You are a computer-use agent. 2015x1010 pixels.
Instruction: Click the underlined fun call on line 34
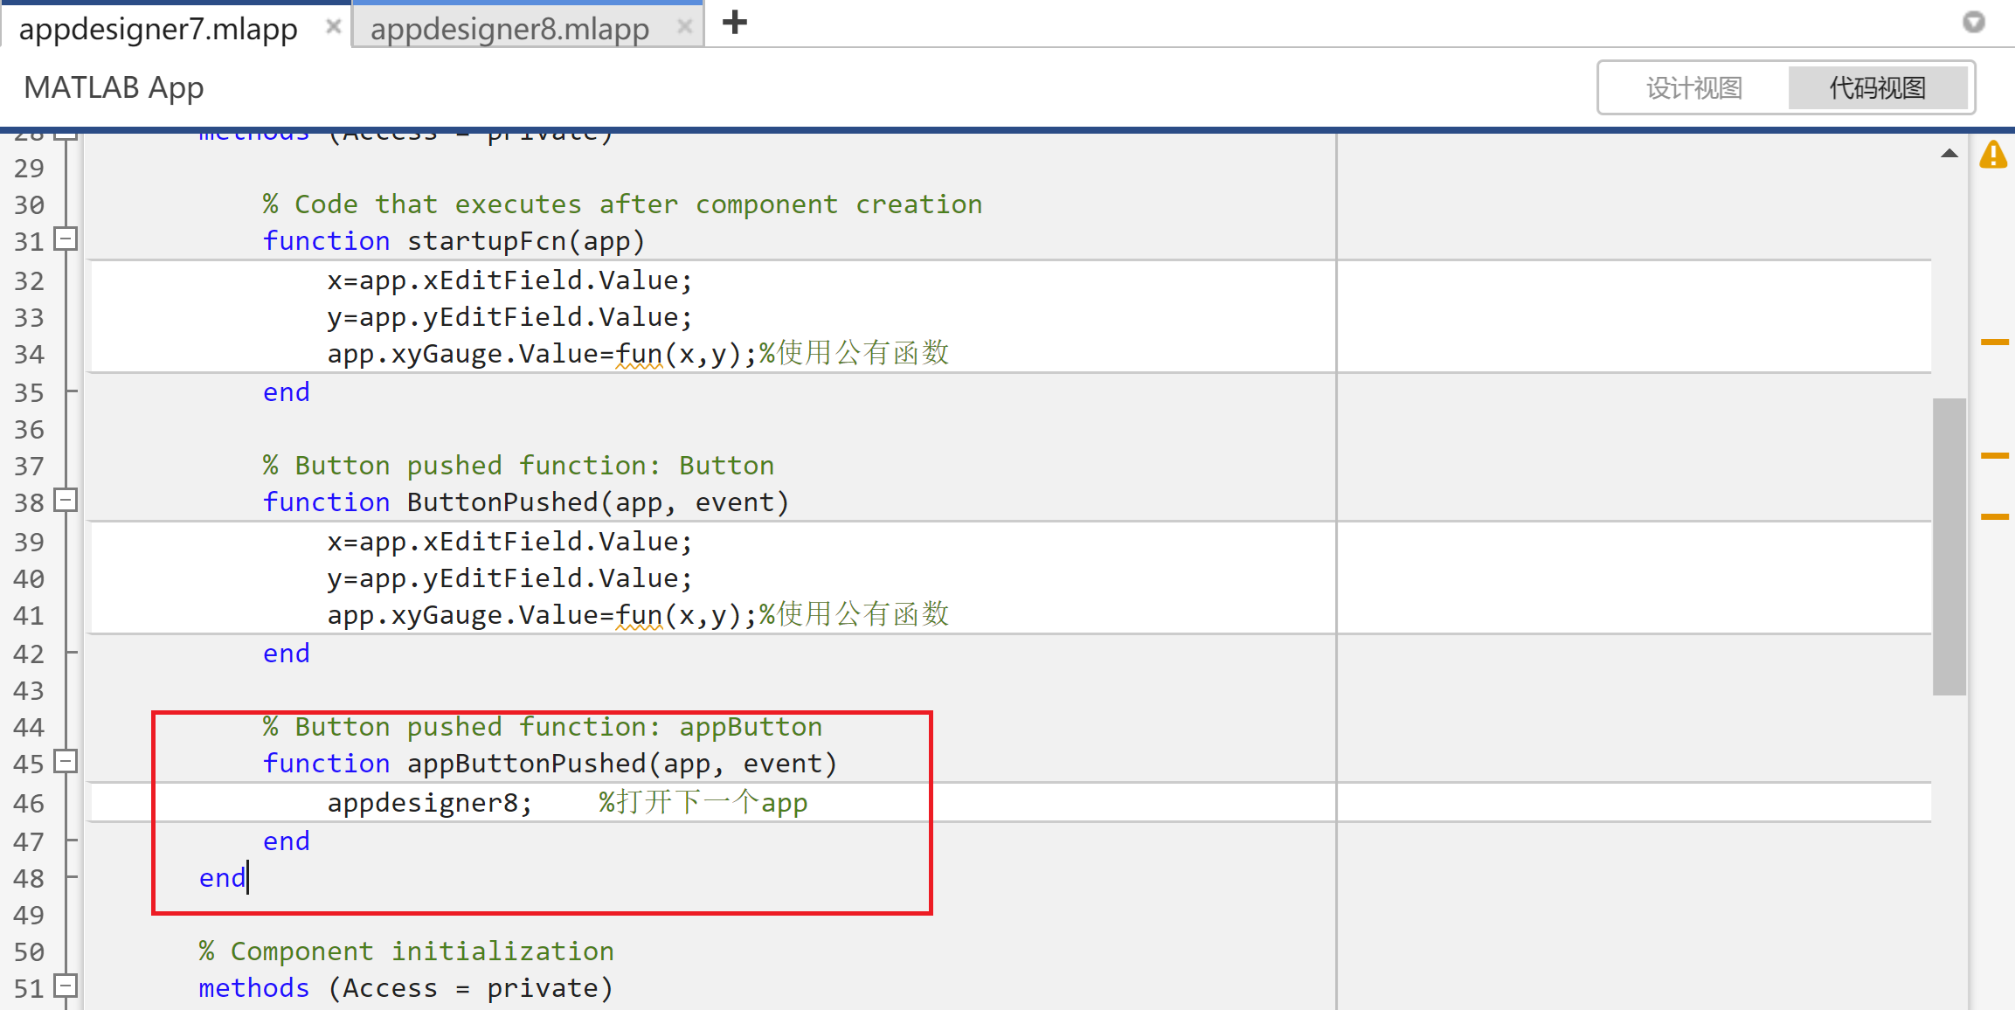click(x=639, y=354)
